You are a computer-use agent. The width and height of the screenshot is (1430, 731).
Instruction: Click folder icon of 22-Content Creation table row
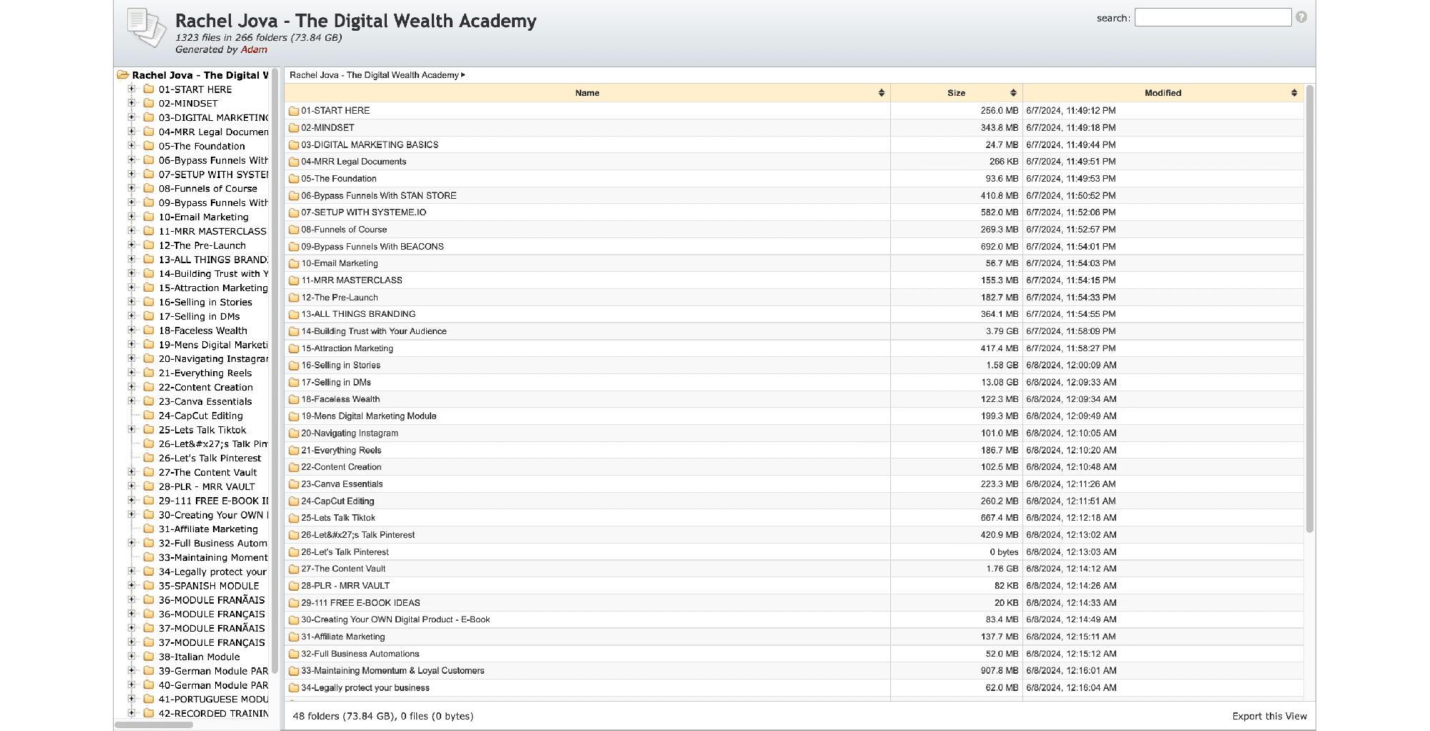pyautogui.click(x=294, y=468)
